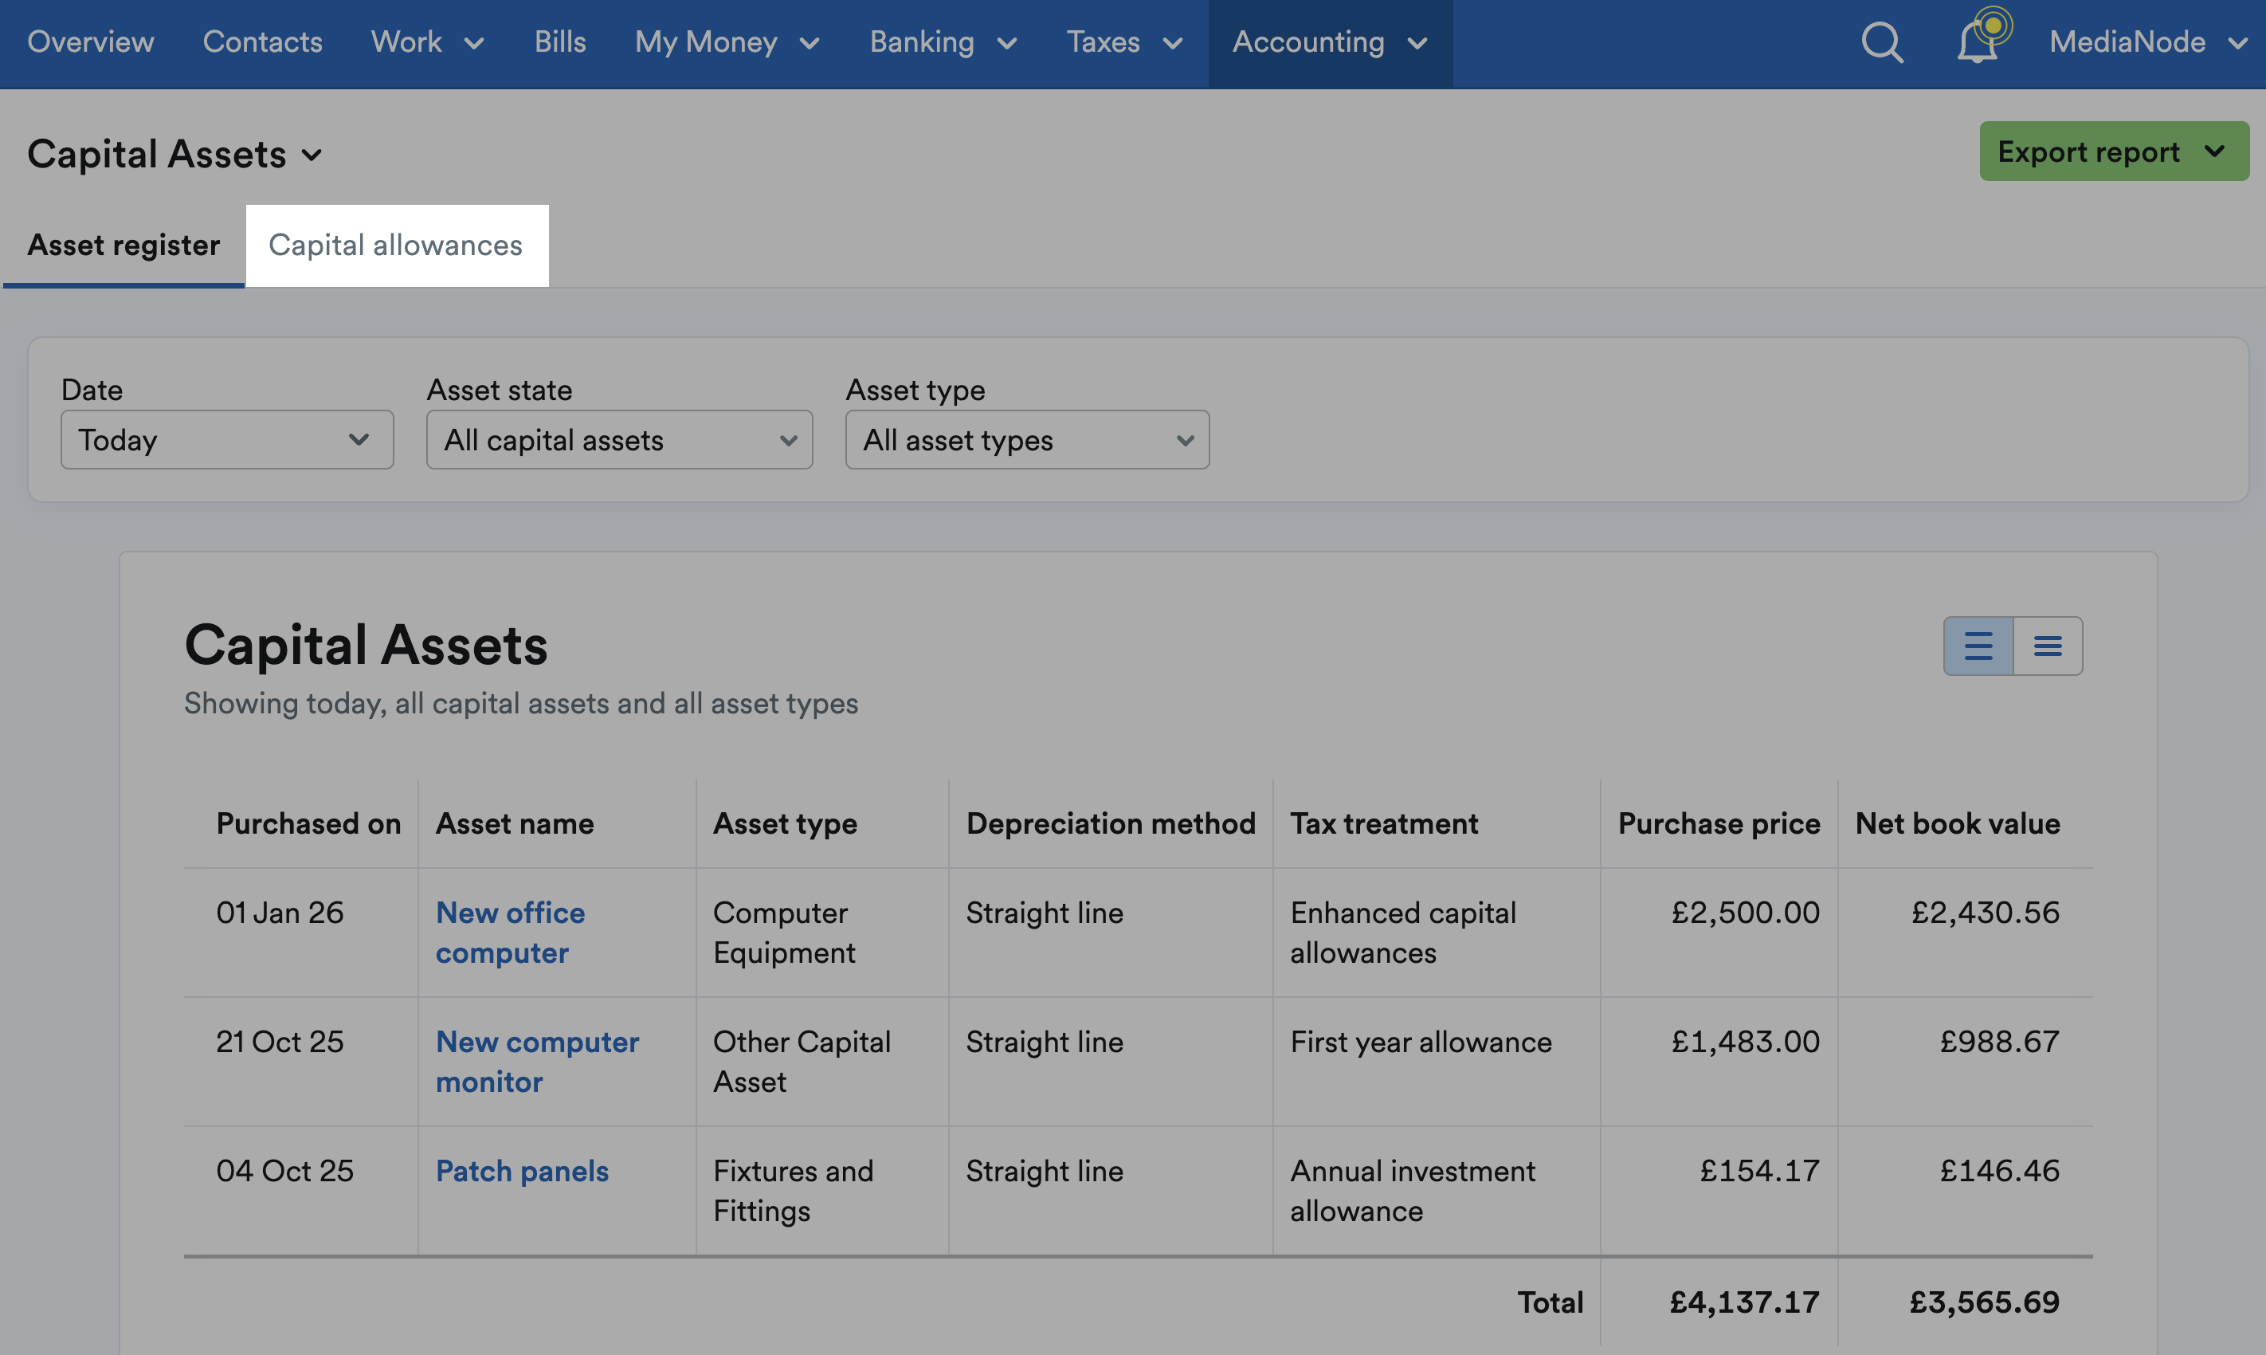
Task: Click the £1,483.00 purchase price
Action: click(x=1745, y=1042)
